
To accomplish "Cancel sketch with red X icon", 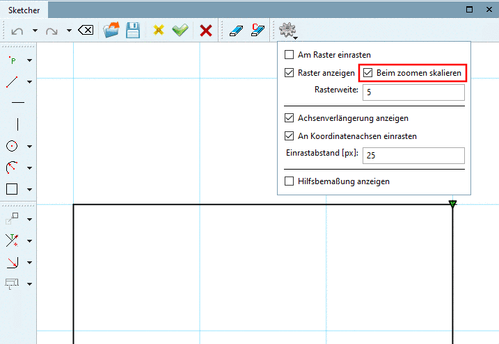I will [206, 31].
